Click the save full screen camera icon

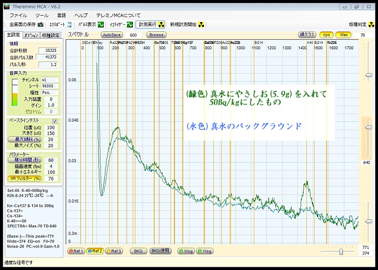[40, 25]
